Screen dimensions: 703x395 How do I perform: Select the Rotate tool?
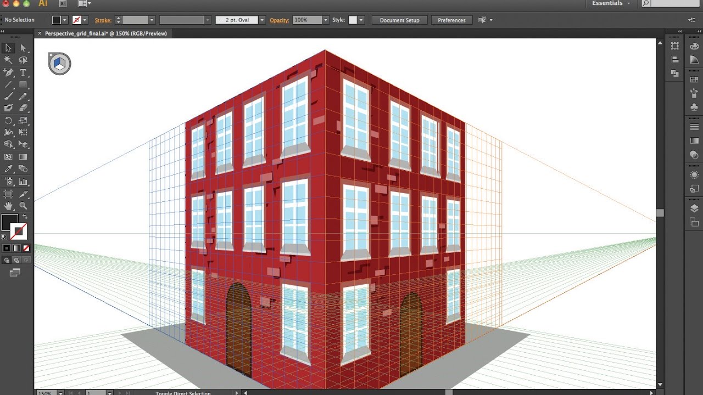(8, 121)
